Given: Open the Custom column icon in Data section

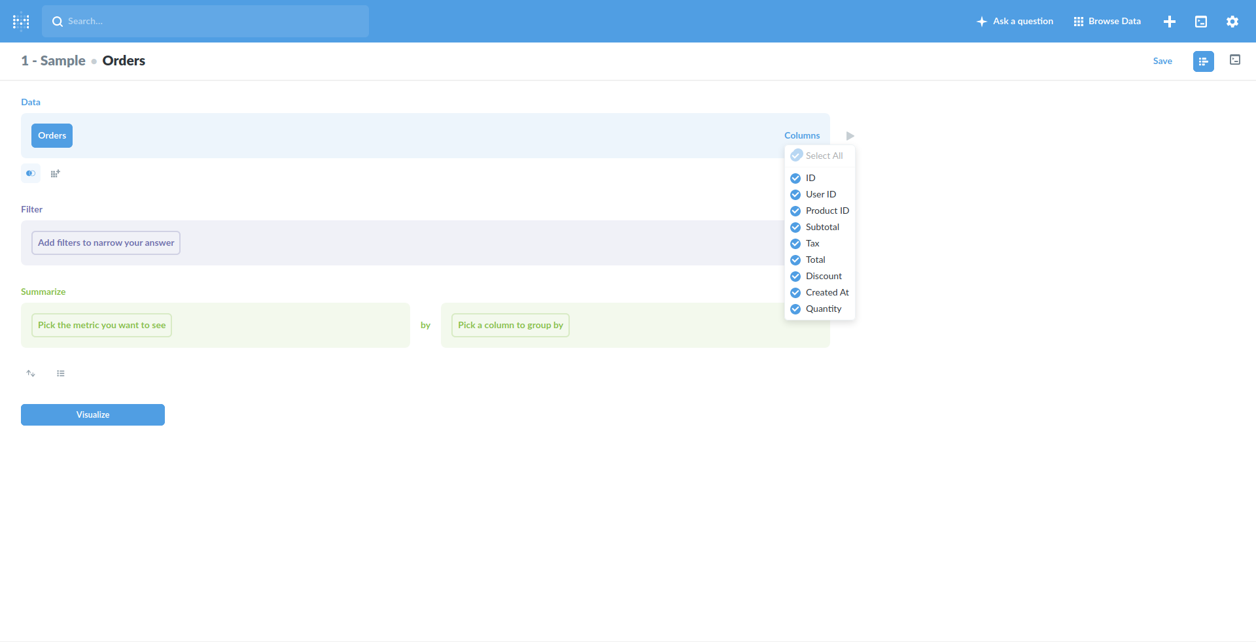Looking at the screenshot, I should pyautogui.click(x=55, y=173).
